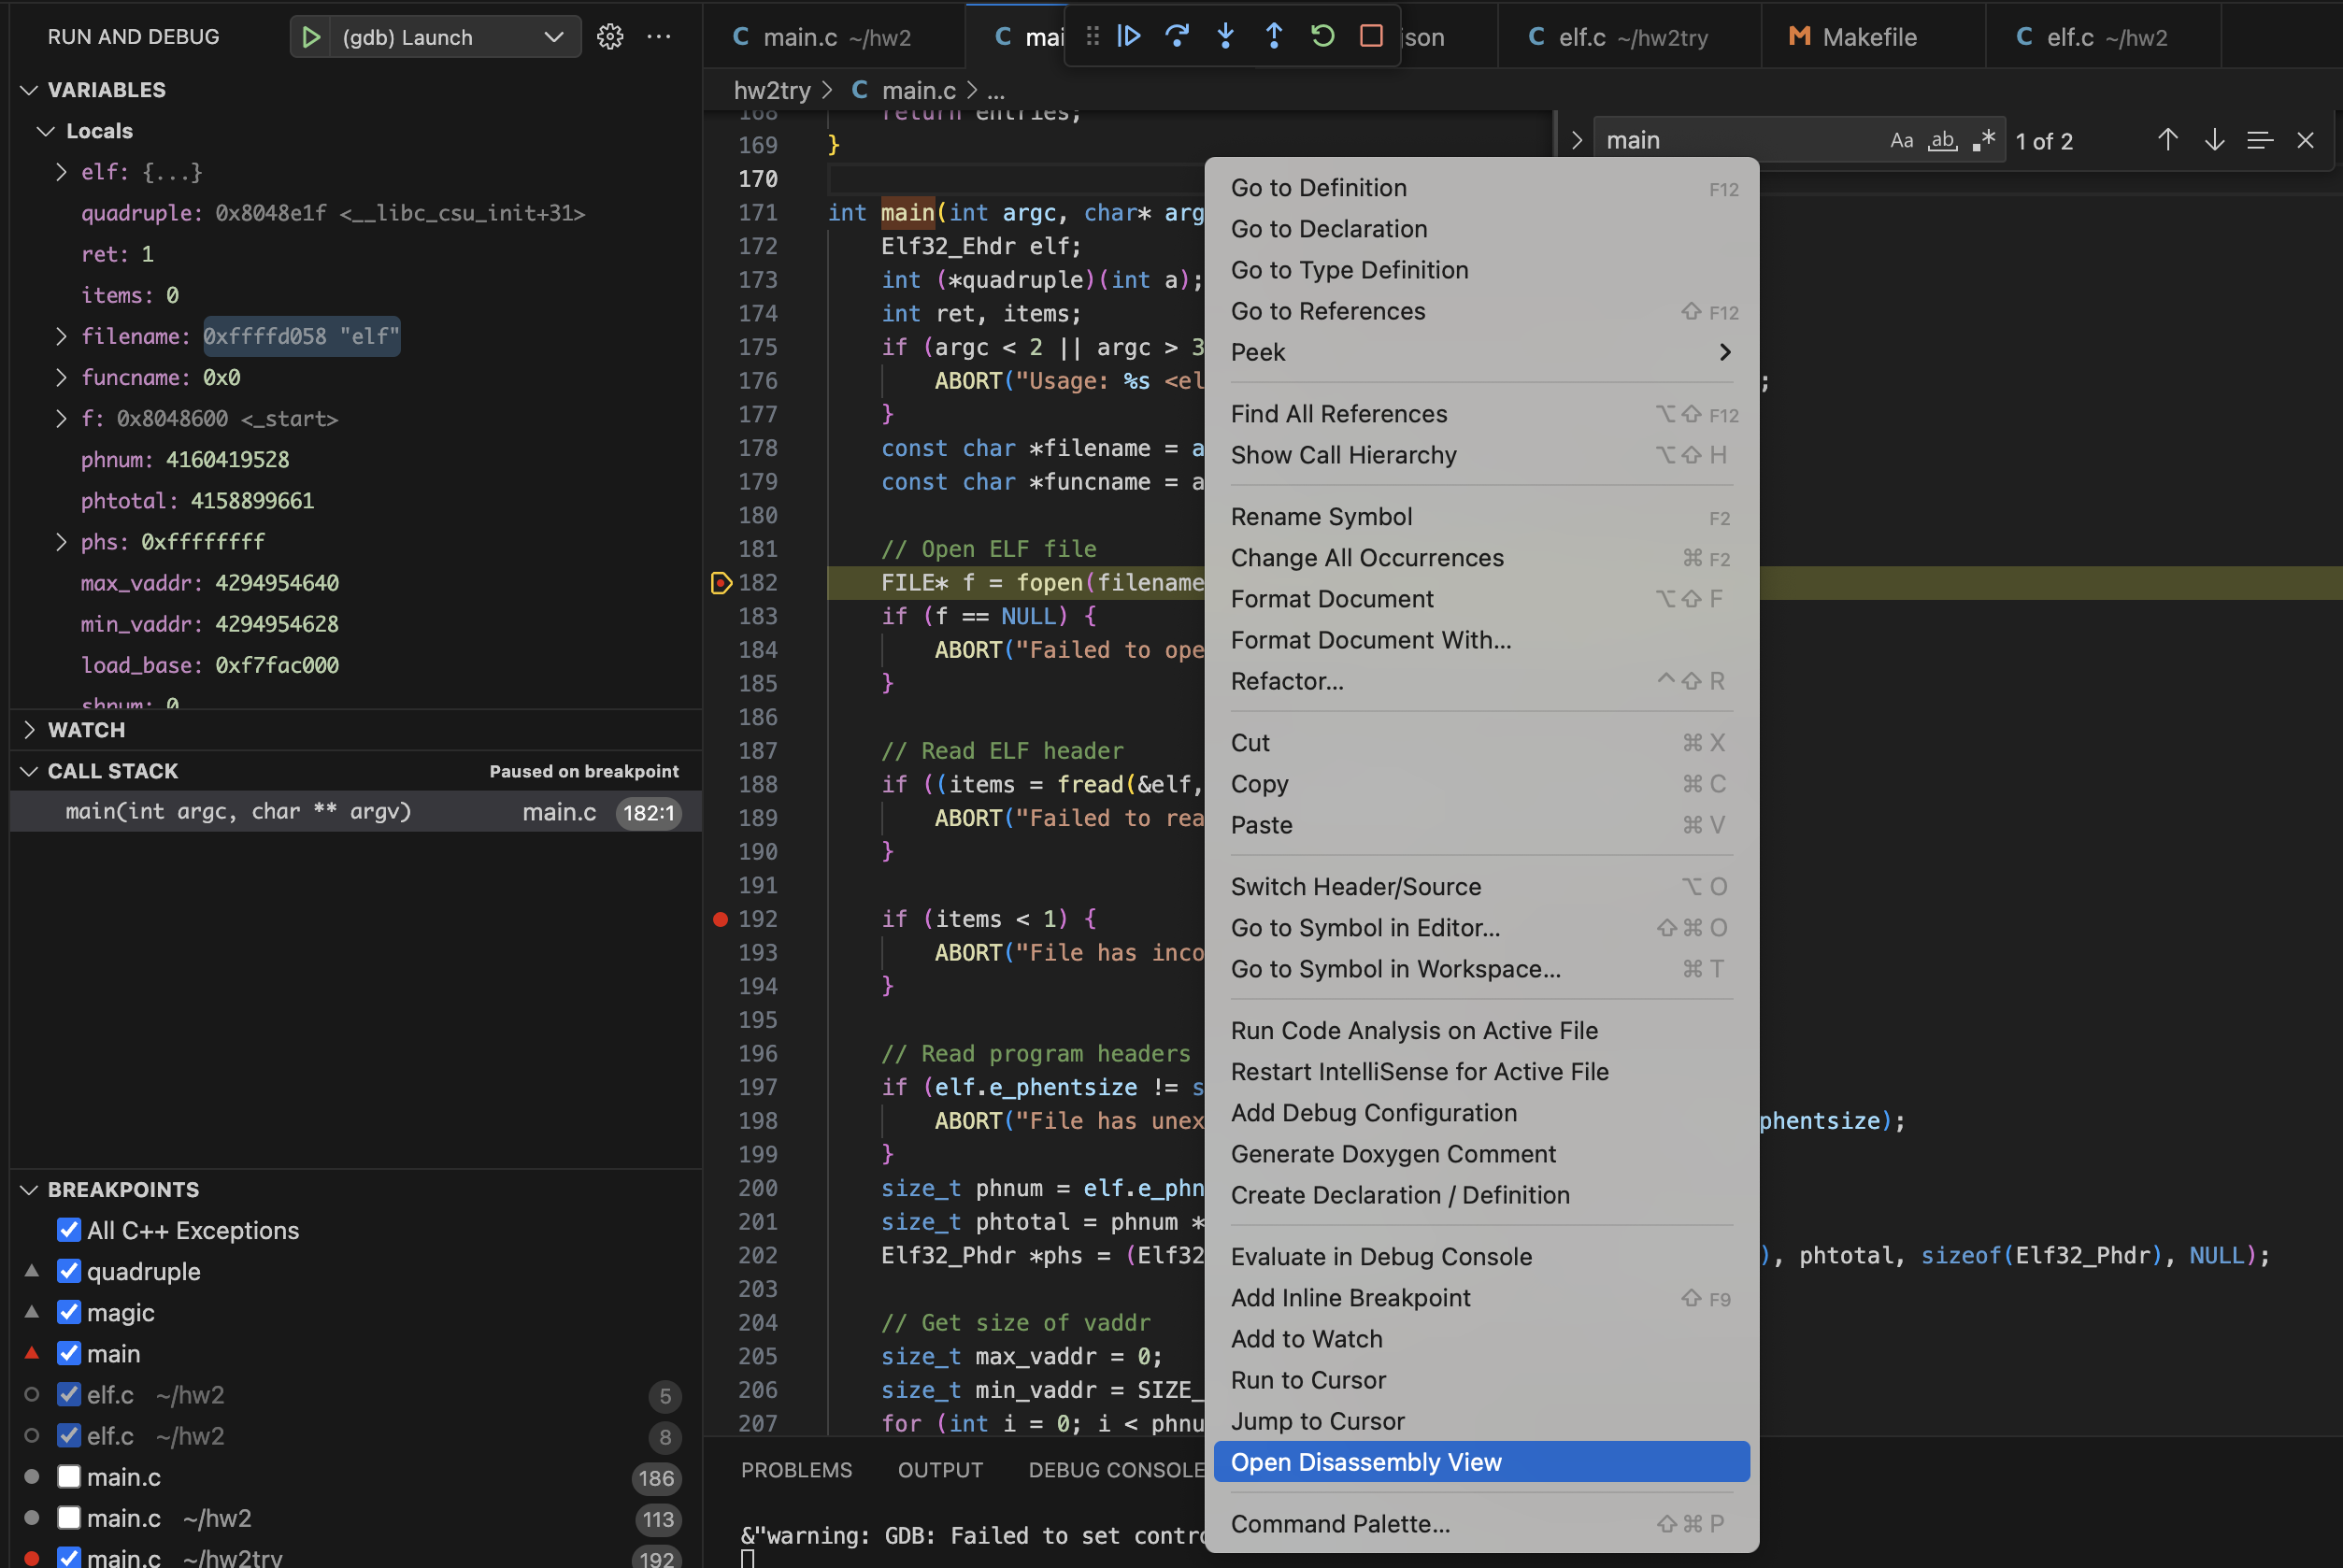
Task: Toggle regex search in find widget
Action: (x=1984, y=141)
